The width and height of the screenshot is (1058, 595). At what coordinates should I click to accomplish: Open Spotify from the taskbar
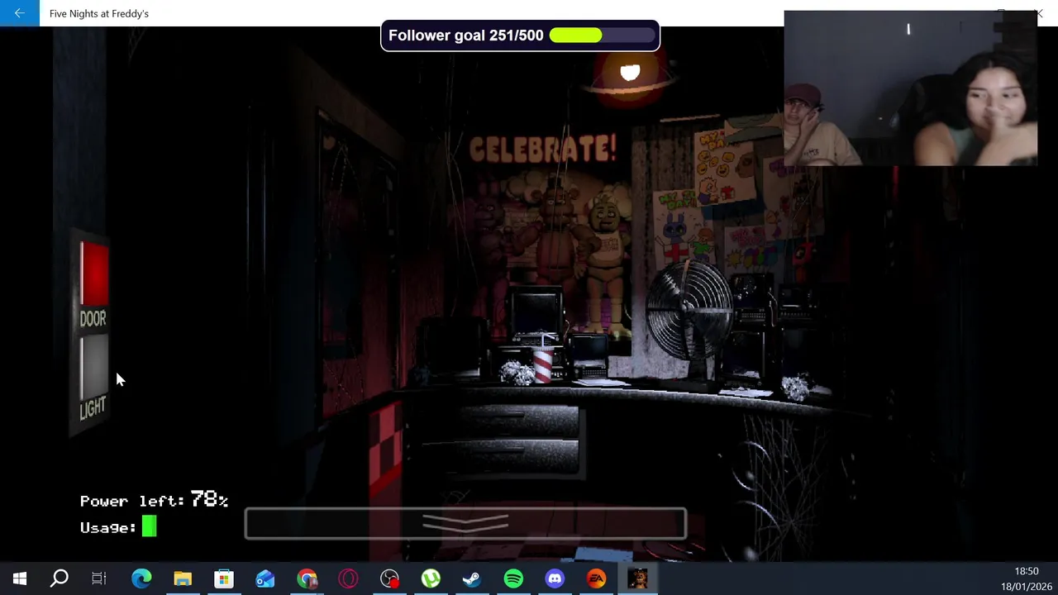click(513, 578)
